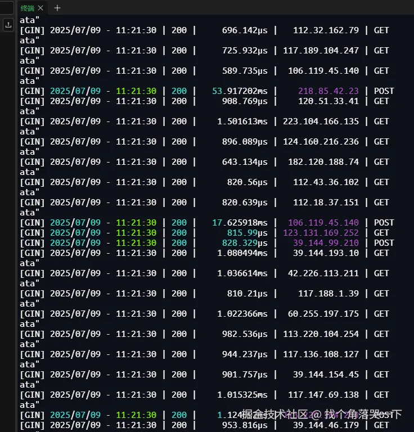This screenshot has width=414, height=432.
Task: Click the 掘金技术社区 watermark text
Action: (x=275, y=415)
